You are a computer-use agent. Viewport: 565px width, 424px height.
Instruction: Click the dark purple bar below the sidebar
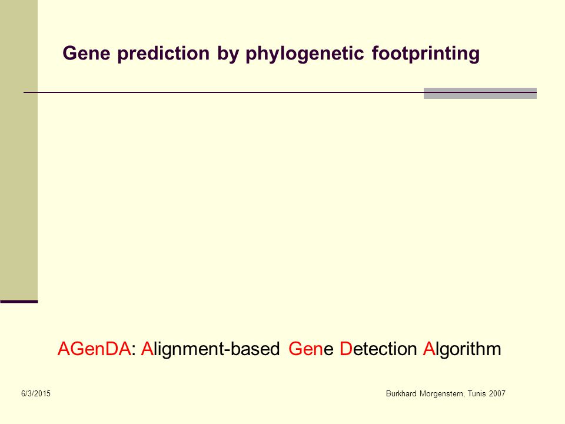(19, 302)
